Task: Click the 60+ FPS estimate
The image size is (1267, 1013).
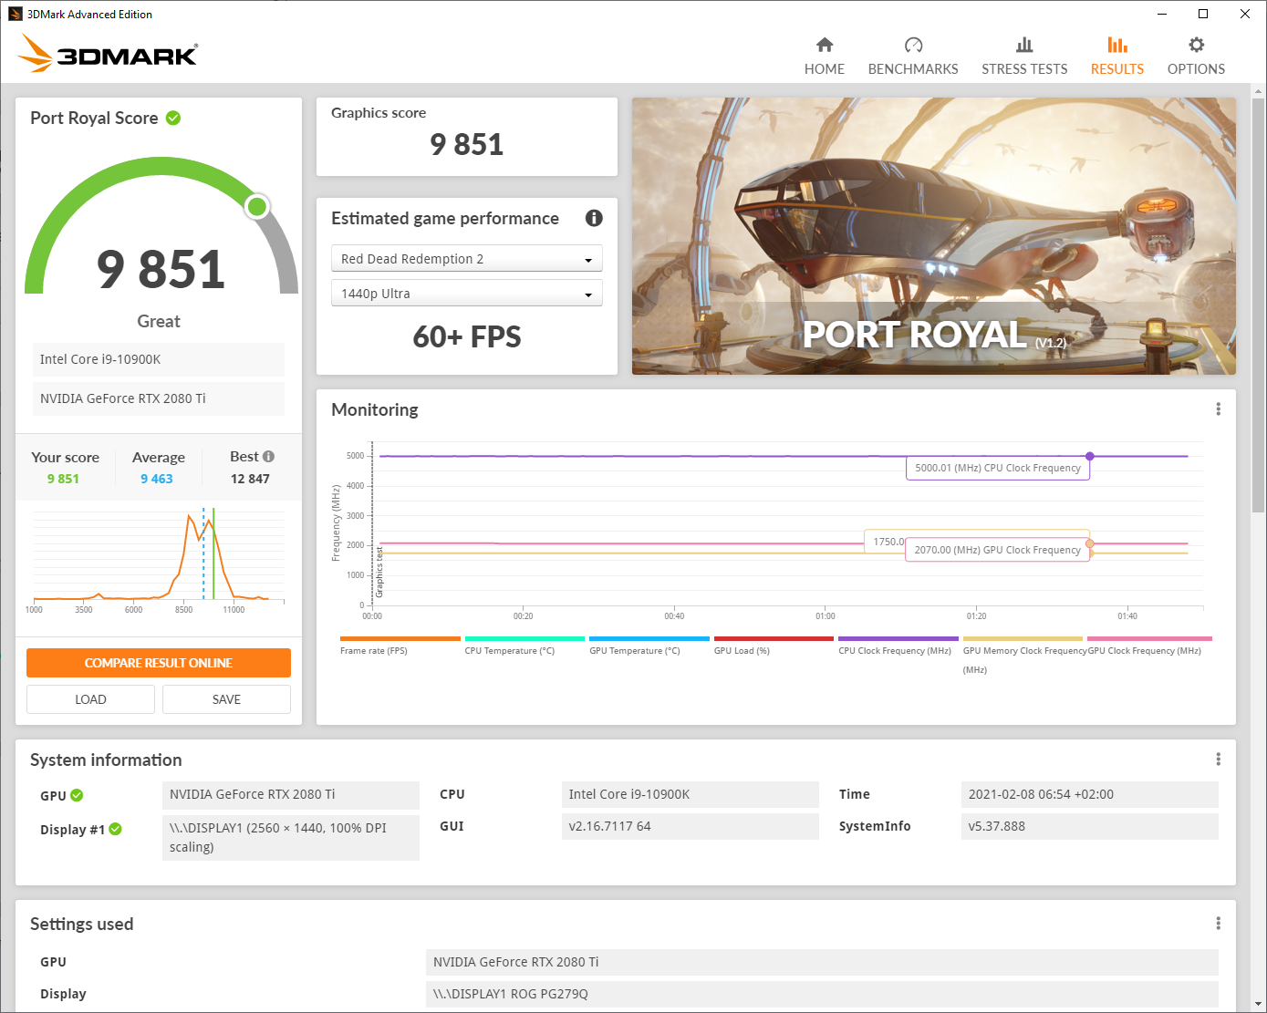Action: pyautogui.click(x=466, y=336)
